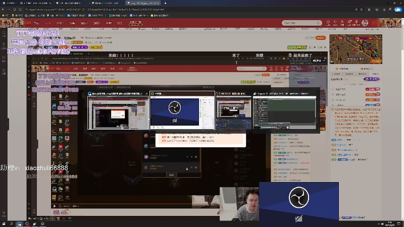Switch to the second browser tab
404x227 pixels.
point(36,3)
